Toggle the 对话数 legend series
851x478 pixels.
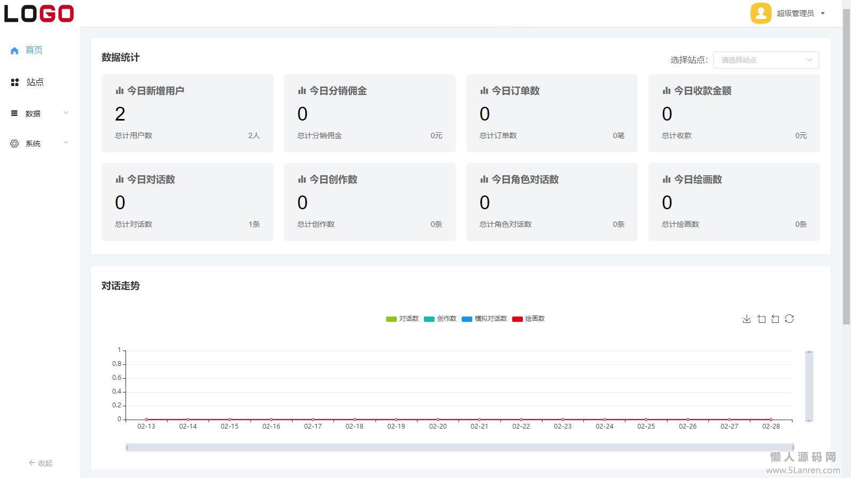(402, 319)
